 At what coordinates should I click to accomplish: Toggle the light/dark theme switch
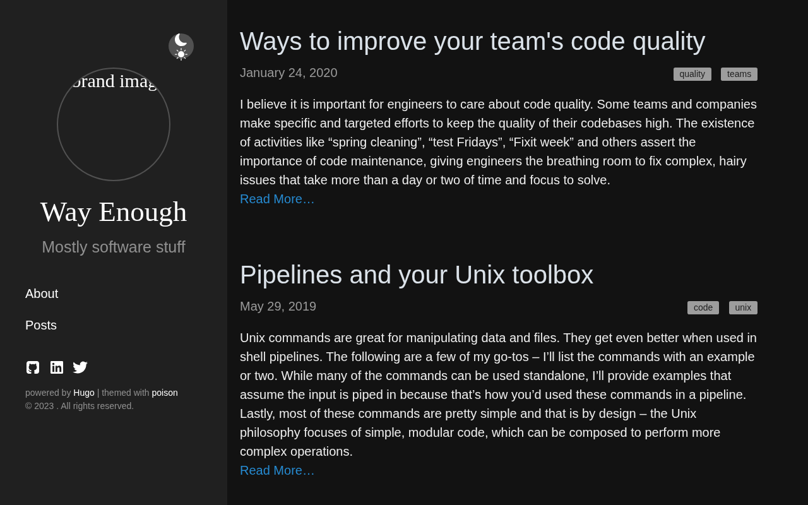181,46
